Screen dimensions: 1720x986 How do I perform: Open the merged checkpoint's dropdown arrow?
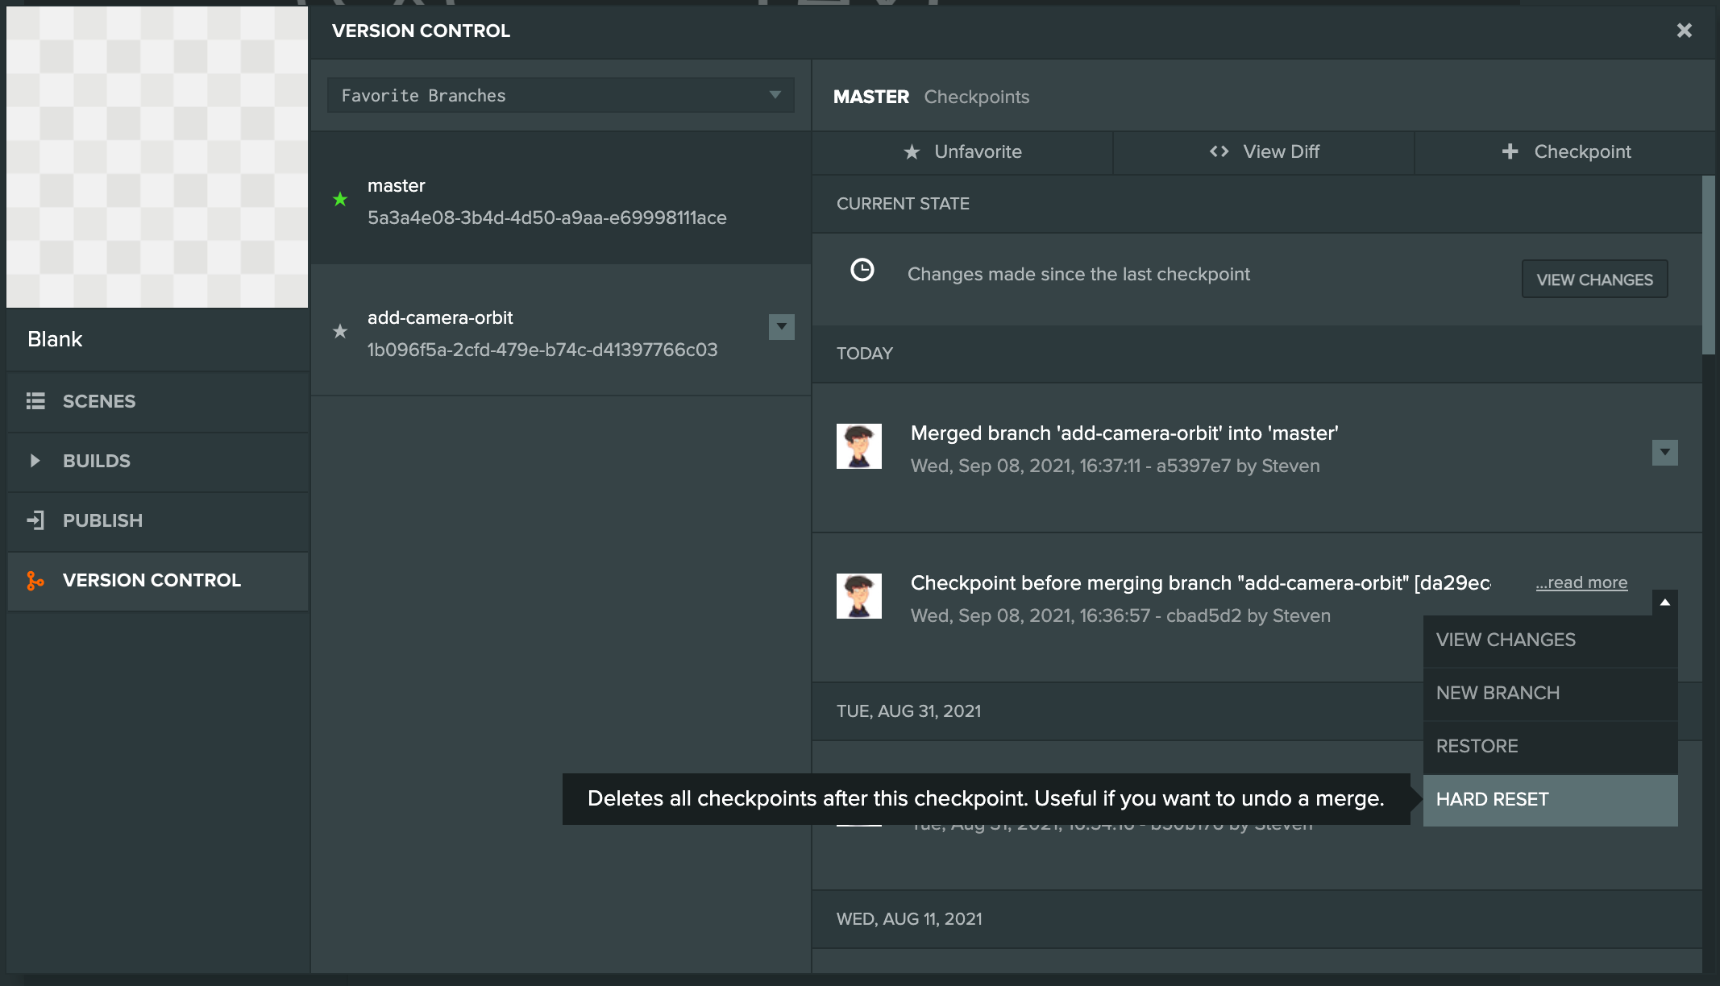(x=1664, y=453)
